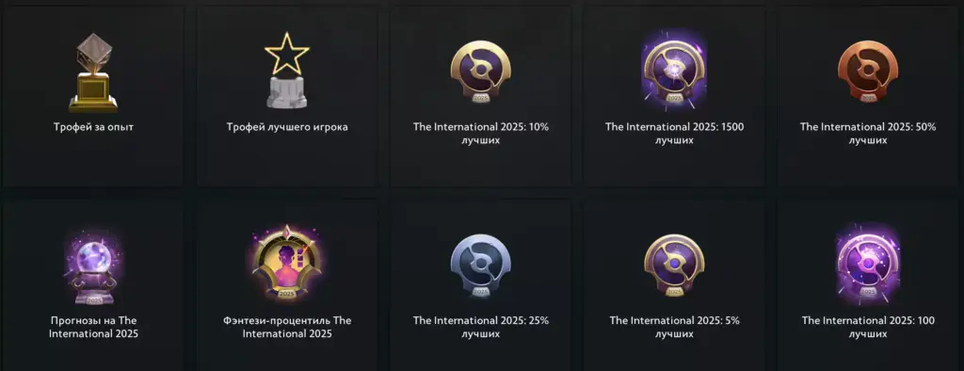Select "The International 2025: 1500 лучших" caption

(x=674, y=134)
